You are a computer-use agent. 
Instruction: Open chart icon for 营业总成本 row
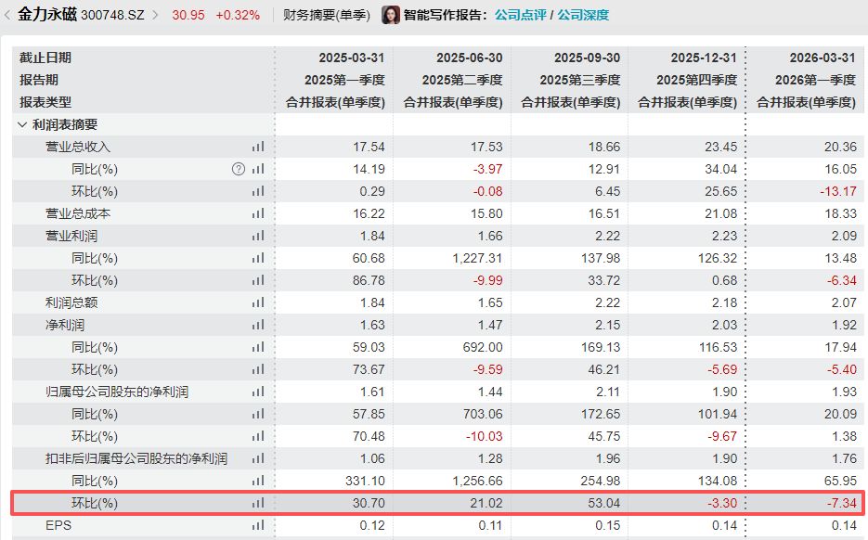click(258, 213)
